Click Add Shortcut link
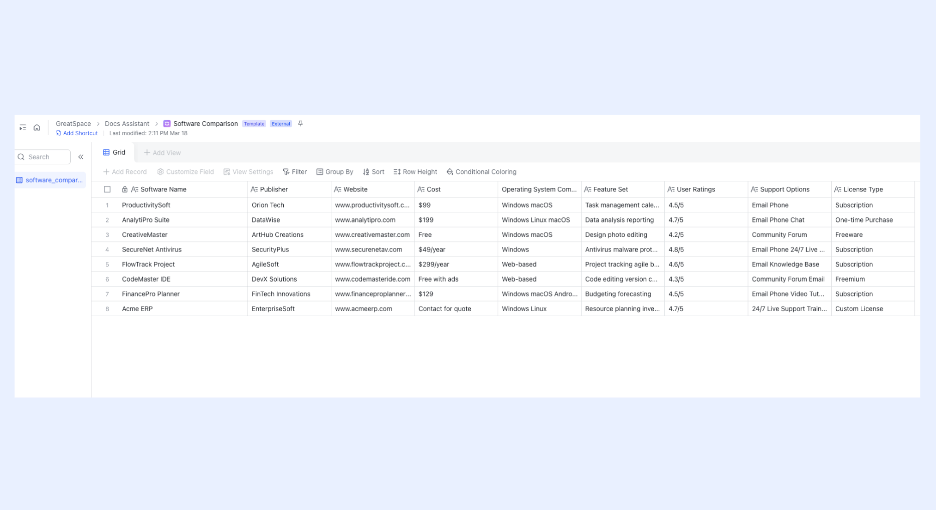This screenshot has height=510, width=936. [x=77, y=133]
